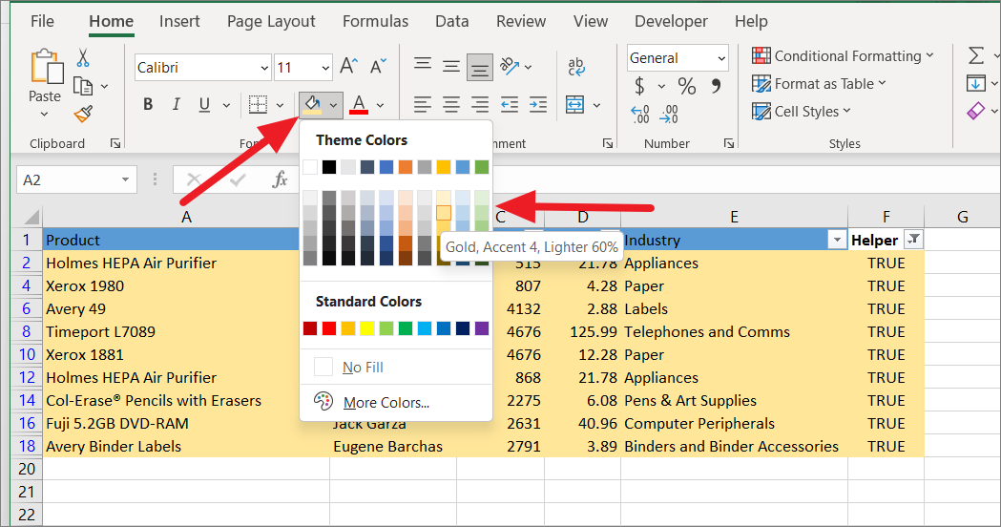Viewport: 1001px width, 527px height.
Task: Center text horizontally
Action: point(450,105)
